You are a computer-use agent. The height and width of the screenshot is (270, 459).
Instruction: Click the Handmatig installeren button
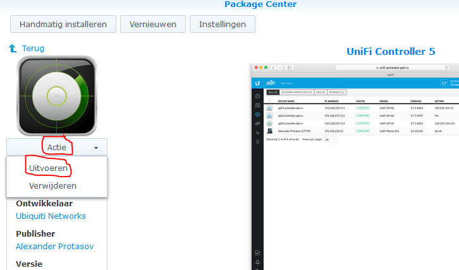pos(63,24)
